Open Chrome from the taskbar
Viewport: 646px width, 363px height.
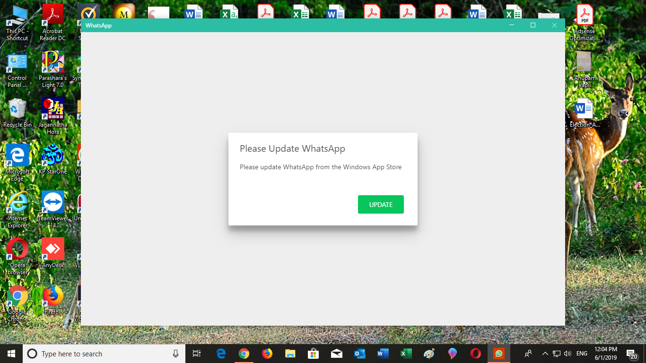point(244,354)
